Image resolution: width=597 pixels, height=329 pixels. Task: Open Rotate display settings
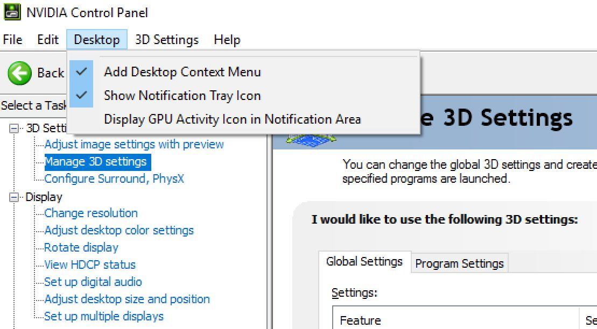tap(80, 247)
